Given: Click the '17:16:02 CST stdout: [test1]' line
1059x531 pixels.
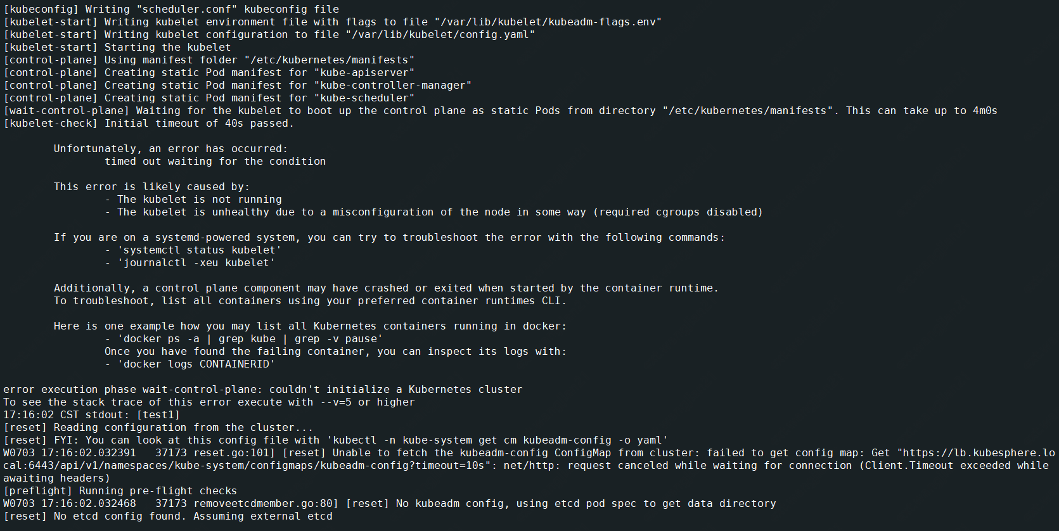Looking at the screenshot, I should point(92,415).
